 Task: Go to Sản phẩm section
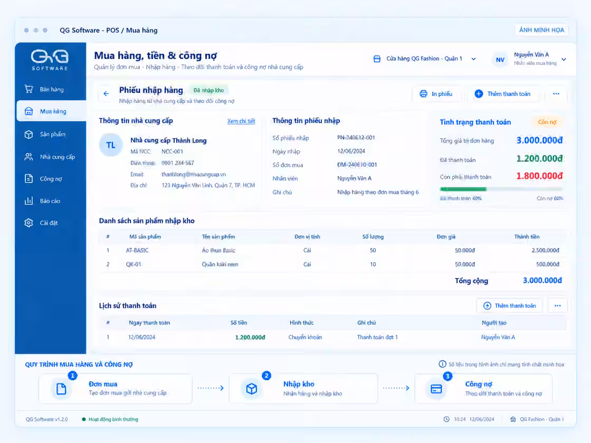tap(51, 134)
